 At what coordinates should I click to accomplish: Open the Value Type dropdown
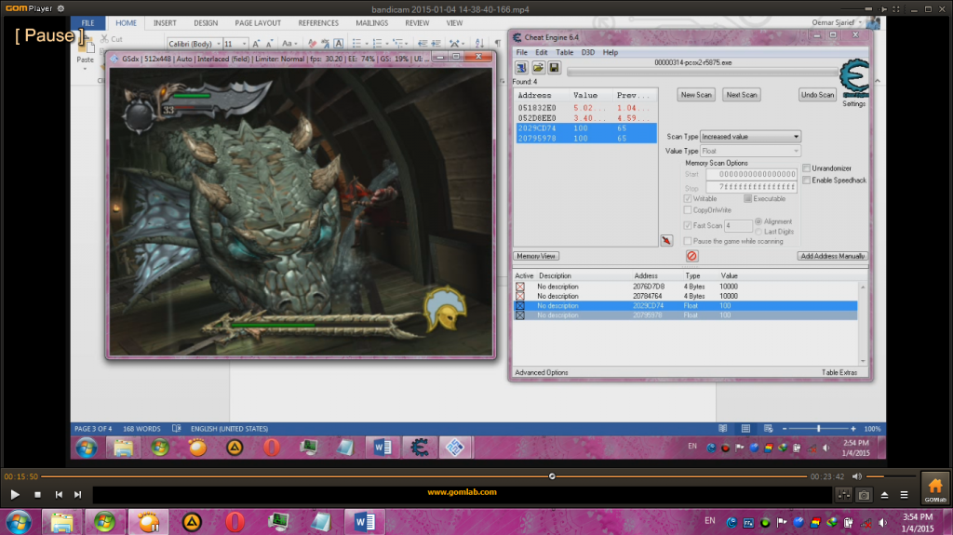[x=751, y=151]
